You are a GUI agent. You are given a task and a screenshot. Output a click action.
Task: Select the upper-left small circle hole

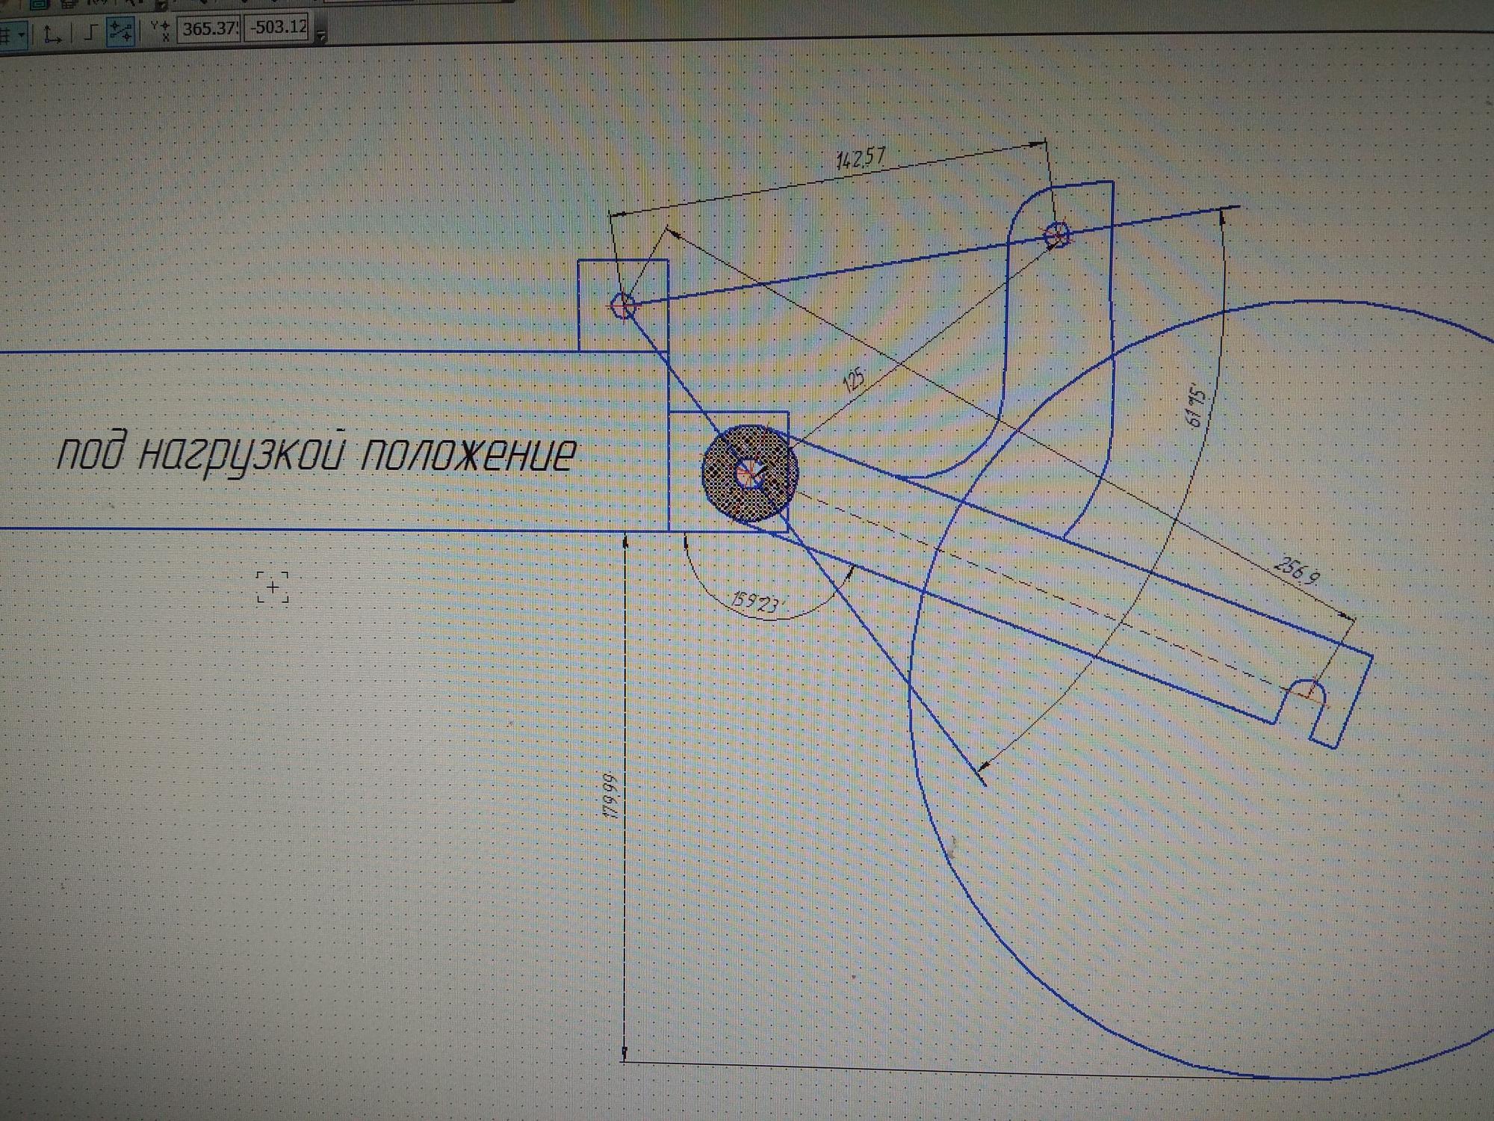coord(622,305)
